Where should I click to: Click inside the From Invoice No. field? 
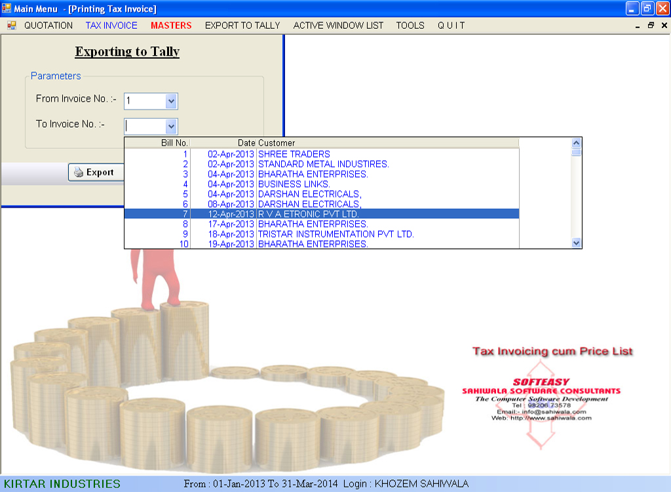pos(145,102)
